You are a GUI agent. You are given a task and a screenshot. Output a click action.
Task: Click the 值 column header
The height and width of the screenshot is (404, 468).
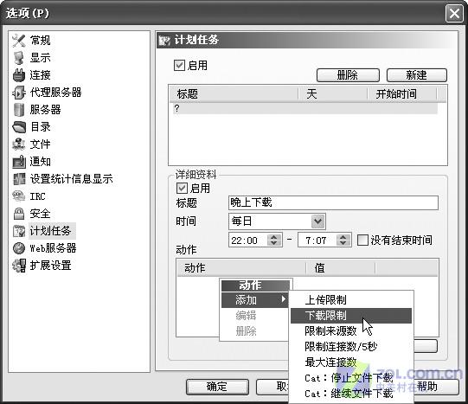[x=340, y=268]
